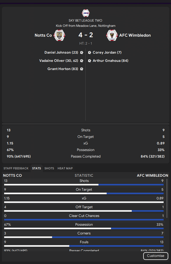Click goal icon beside Corey Jordan
The image size is (171, 264).
coord(90,53)
